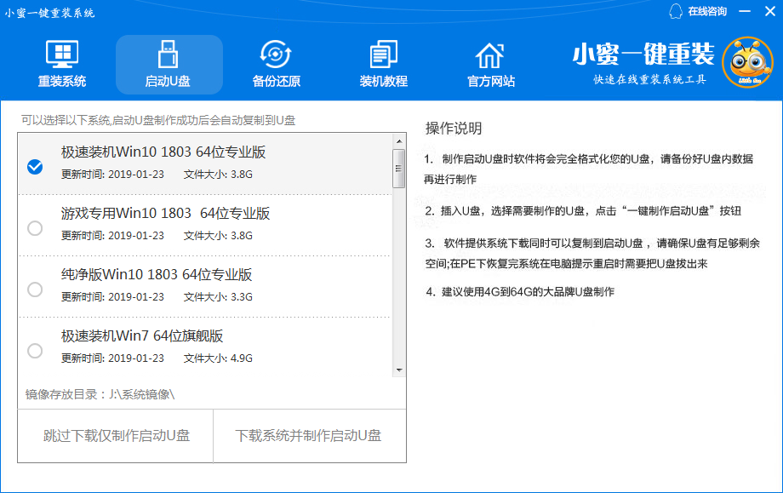The height and width of the screenshot is (493, 783).
Task: Click 跳过下载仅制作启动U盘 button
Action: 116,436
